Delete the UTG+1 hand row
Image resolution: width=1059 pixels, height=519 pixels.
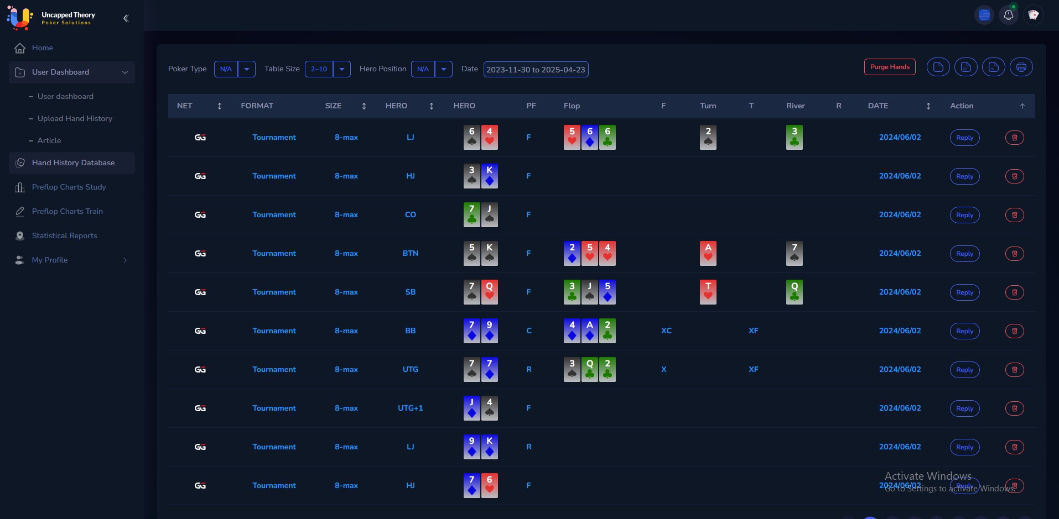(x=1014, y=408)
